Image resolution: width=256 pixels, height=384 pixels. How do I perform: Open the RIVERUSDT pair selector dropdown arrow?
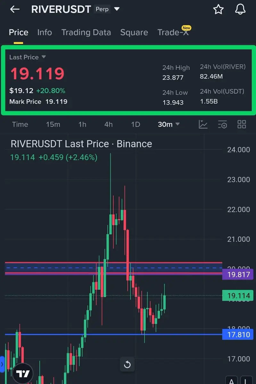117,9
